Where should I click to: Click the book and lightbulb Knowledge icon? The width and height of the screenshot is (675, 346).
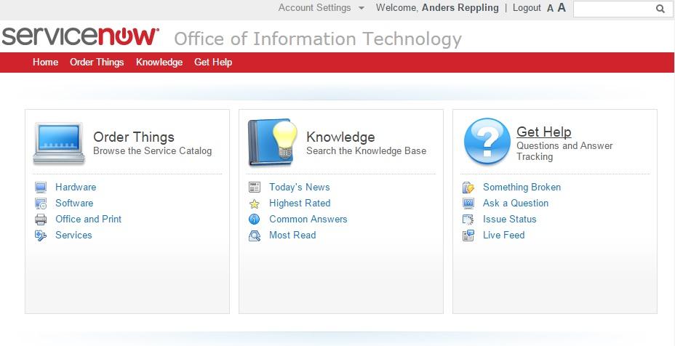(273, 142)
